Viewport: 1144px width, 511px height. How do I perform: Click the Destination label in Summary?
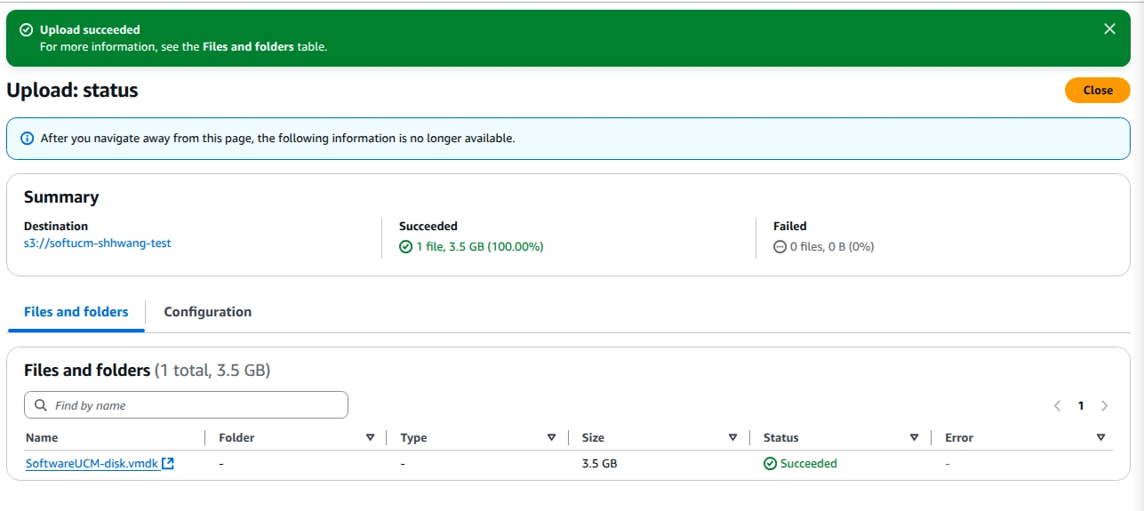(56, 226)
